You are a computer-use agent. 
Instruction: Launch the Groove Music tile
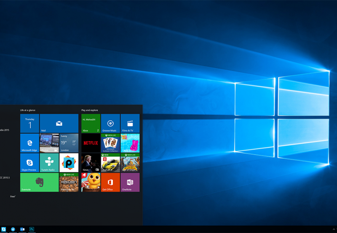[110, 123]
